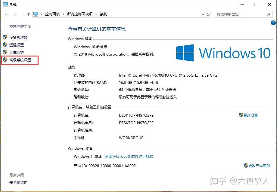Click processor value Intel(R) Core(TM) i7-6700HQ
This screenshot has width=277, height=192.
click(168, 75)
